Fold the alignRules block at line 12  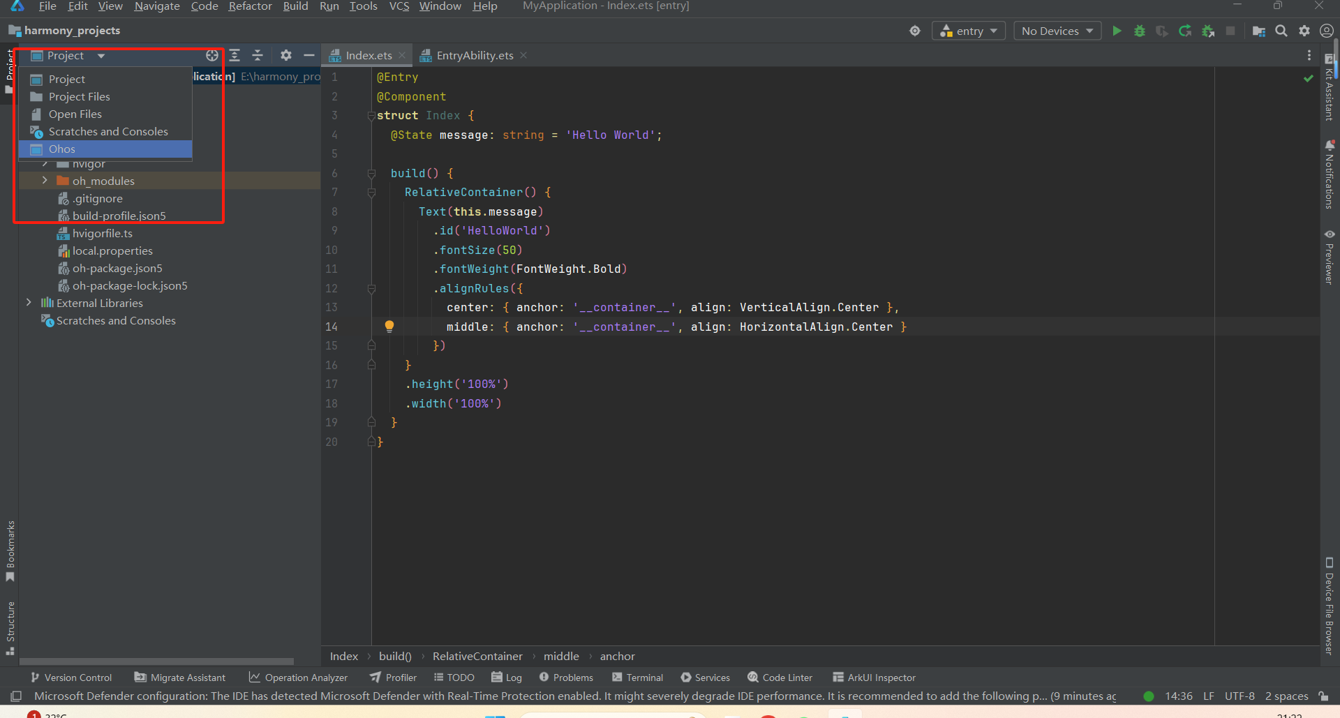point(371,288)
